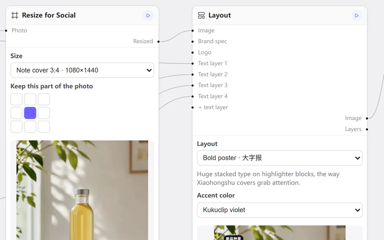Select bottom-right crop anchor cell
Screen dimensions: 384x240
pyautogui.click(x=44, y=127)
